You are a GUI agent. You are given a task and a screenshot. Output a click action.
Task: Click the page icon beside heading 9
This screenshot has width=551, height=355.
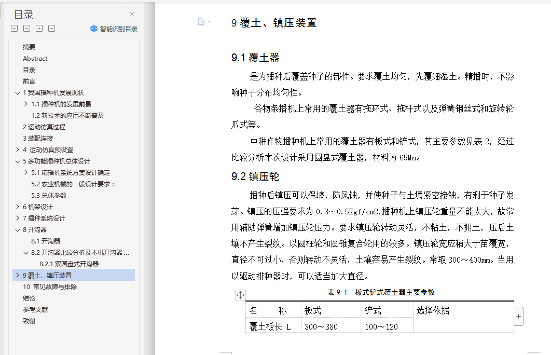click(201, 22)
